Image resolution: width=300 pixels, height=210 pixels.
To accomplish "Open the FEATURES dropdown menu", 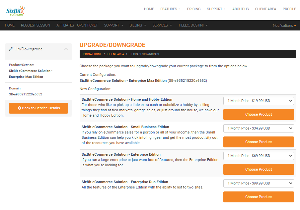I will pos(170,9).
